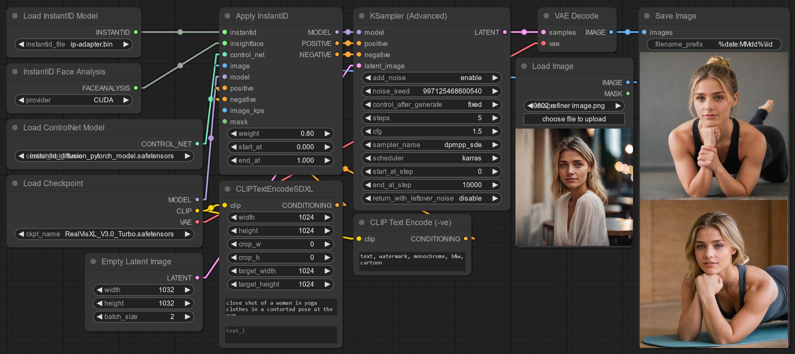Click the Load Checkpoint CLIP output socket
The height and width of the screenshot is (354, 795).
[197, 211]
